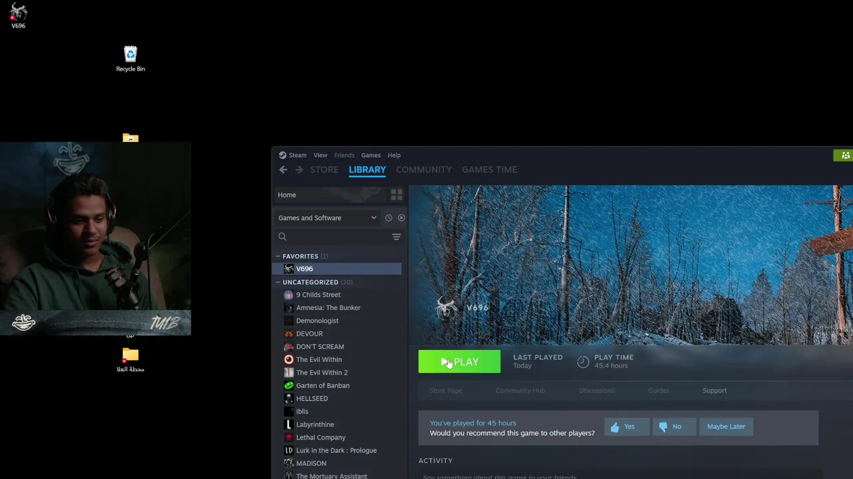853x479 pixels.
Task: Select The Mortuary Assistant in library
Action: 332,476
